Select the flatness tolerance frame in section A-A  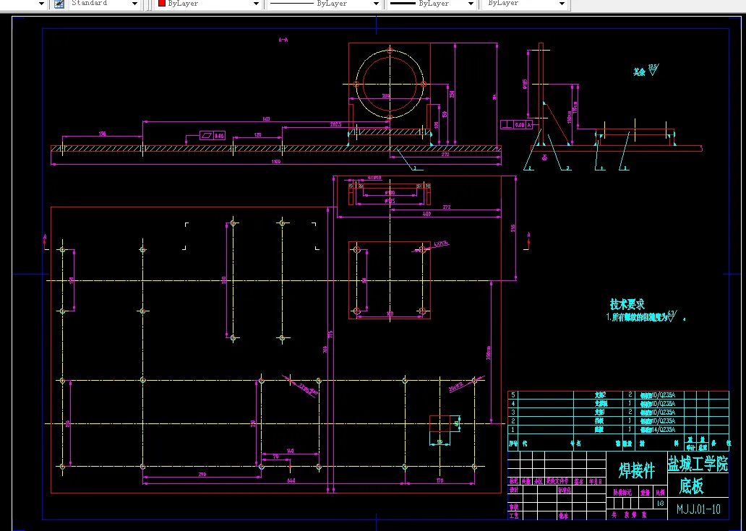(x=213, y=136)
